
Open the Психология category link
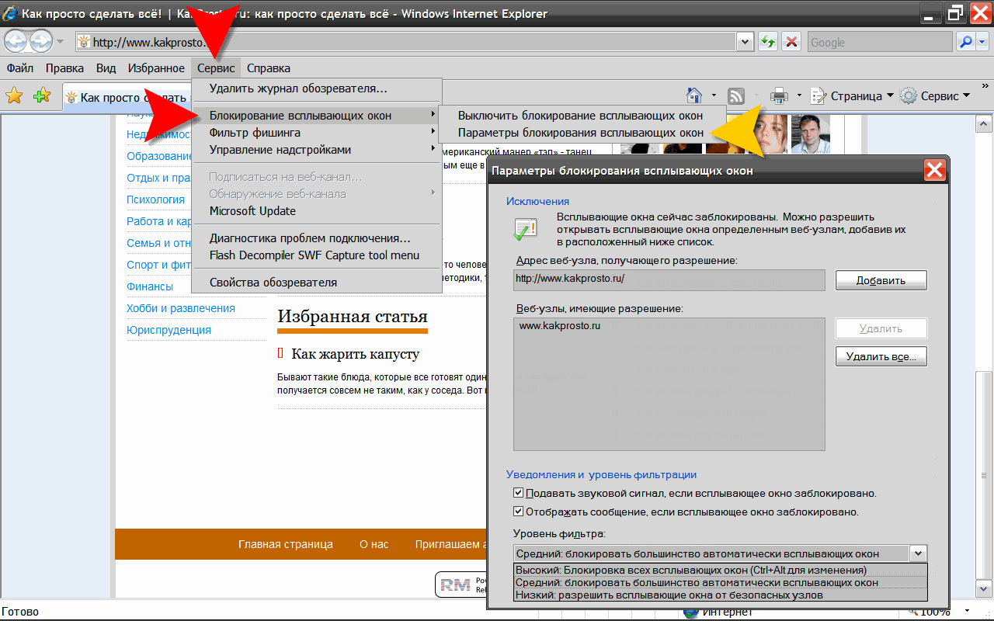155,199
